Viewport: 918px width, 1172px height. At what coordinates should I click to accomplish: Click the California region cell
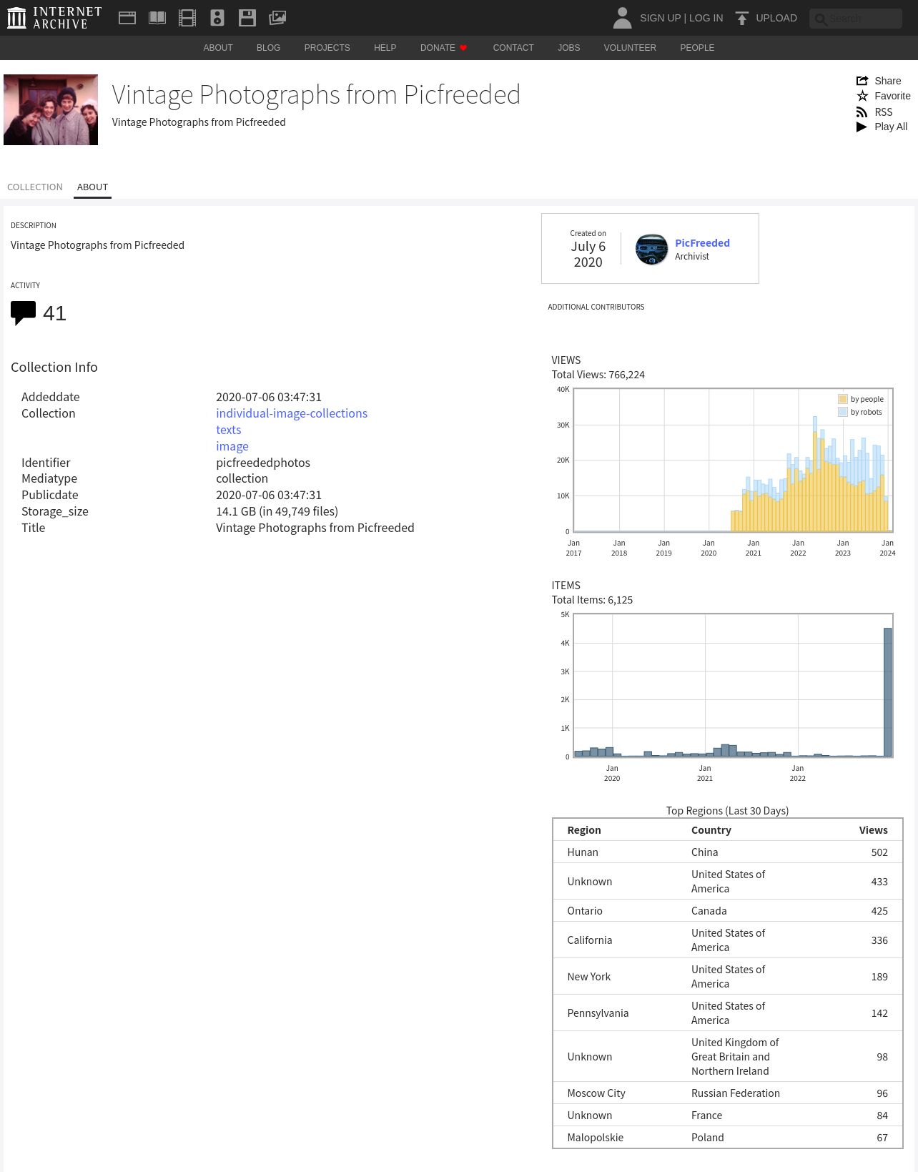point(590,940)
